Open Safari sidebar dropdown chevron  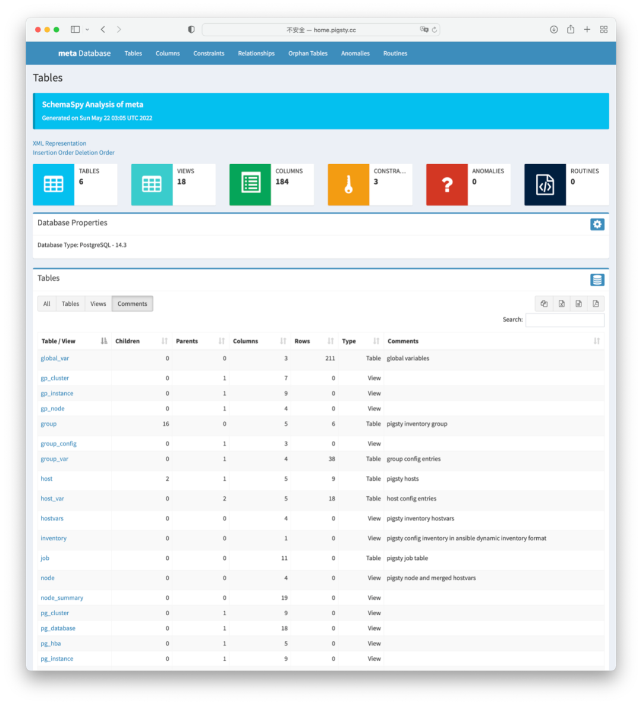pyautogui.click(x=87, y=30)
